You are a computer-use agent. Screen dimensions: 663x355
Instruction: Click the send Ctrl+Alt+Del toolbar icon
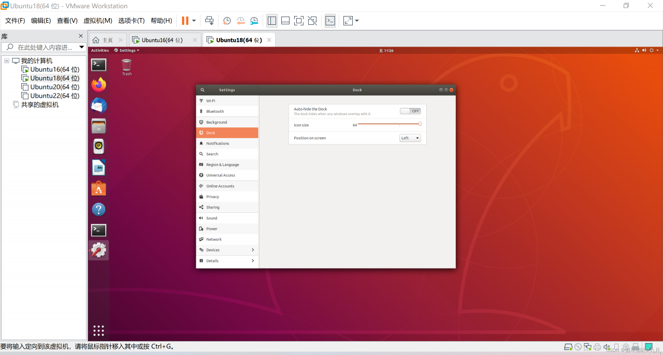[x=209, y=21]
